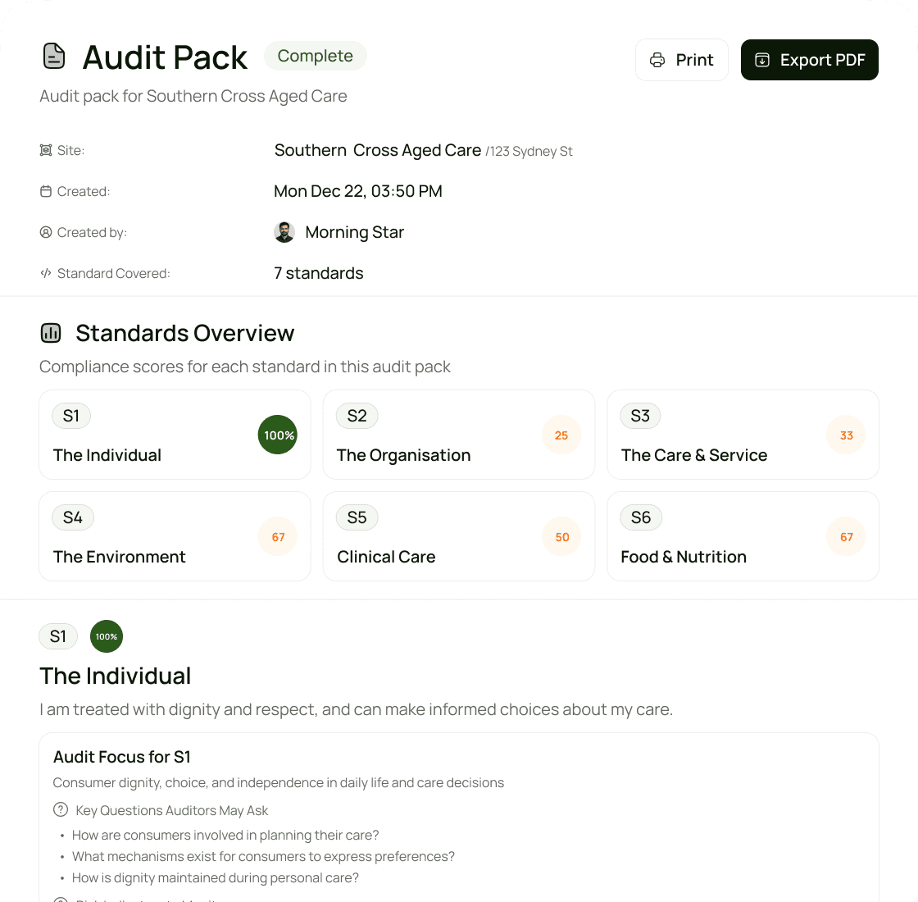Image resolution: width=918 pixels, height=902 pixels.
Task: Select the S1 badge above The Individual heading
Action: 58,636
